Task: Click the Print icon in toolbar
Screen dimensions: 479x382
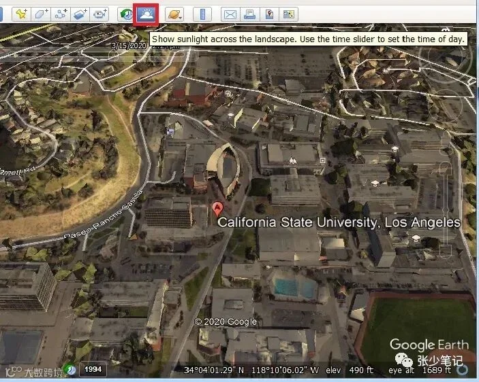Action: [x=249, y=14]
